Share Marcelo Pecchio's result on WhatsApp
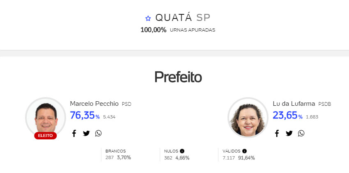The image size is (349, 173). pos(98,133)
